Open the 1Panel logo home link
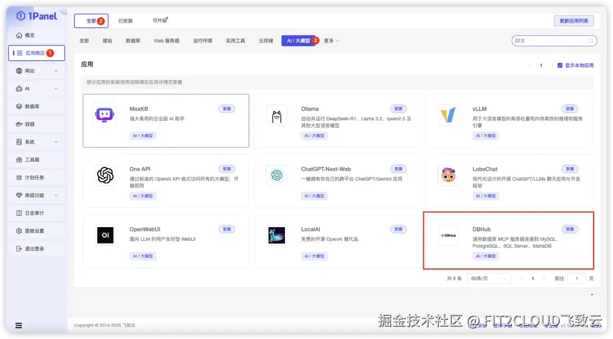 36,16
